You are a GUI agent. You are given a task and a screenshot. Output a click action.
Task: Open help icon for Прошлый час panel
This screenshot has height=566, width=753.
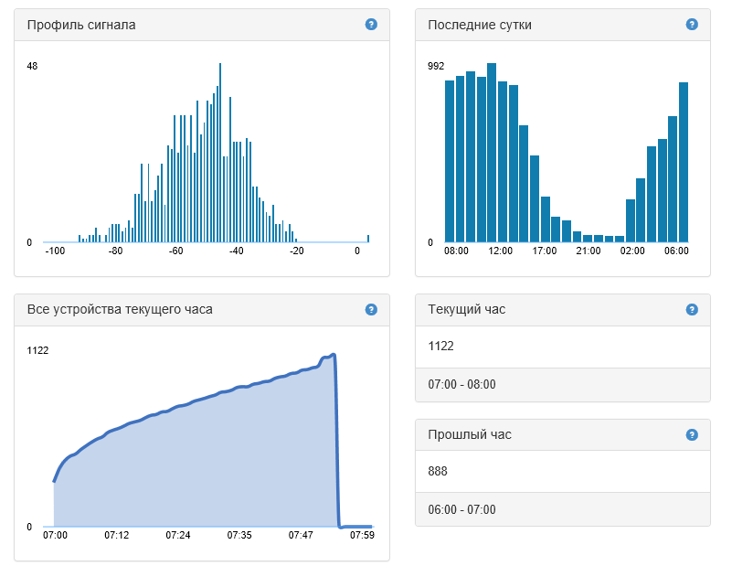[x=692, y=435]
